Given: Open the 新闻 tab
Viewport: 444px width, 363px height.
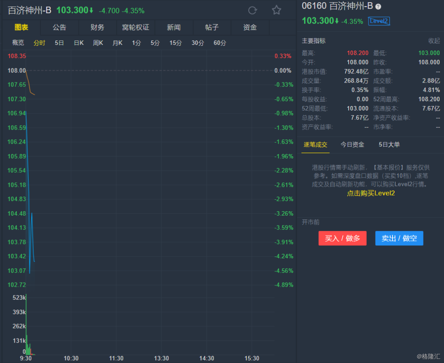Looking at the screenshot, I should 174,28.
